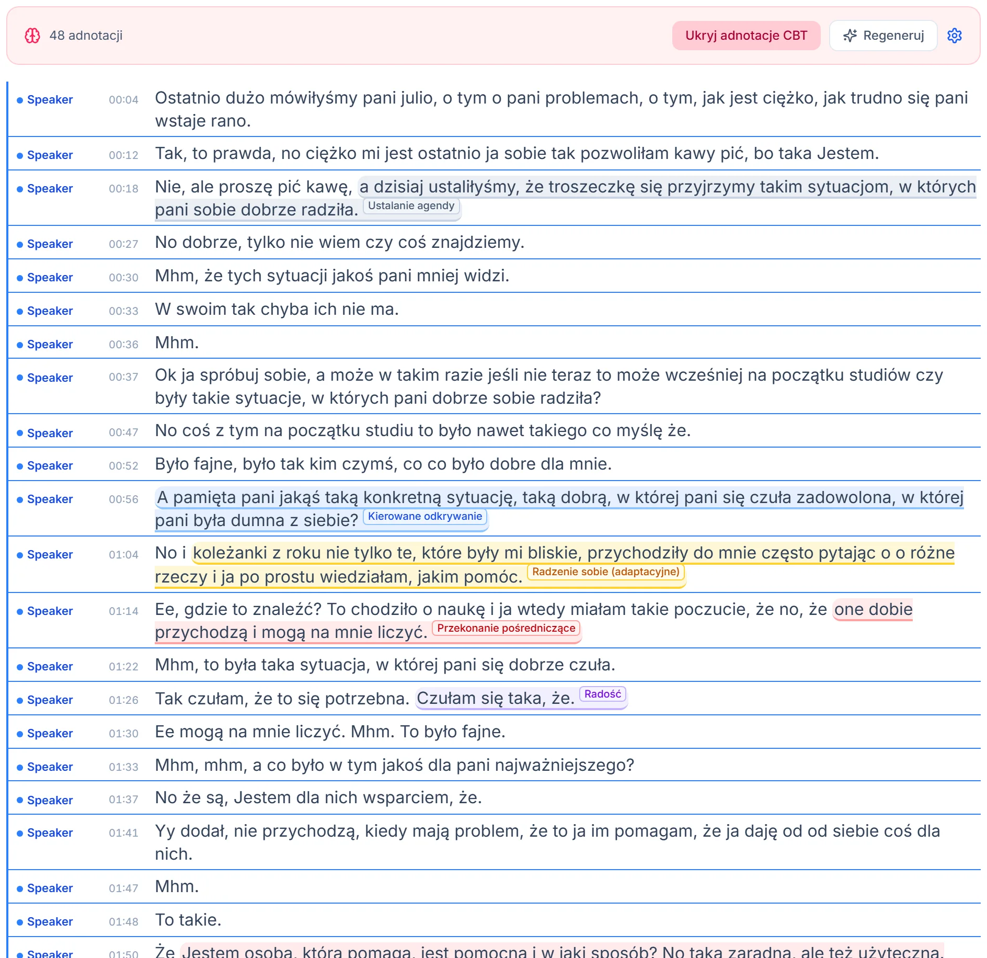Viewport: 987px width, 958px height.
Task: Click text 'To takie.' at 01:48
Action: click(x=188, y=920)
